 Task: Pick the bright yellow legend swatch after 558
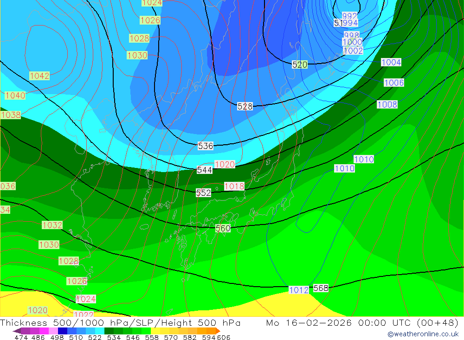click(155, 331)
